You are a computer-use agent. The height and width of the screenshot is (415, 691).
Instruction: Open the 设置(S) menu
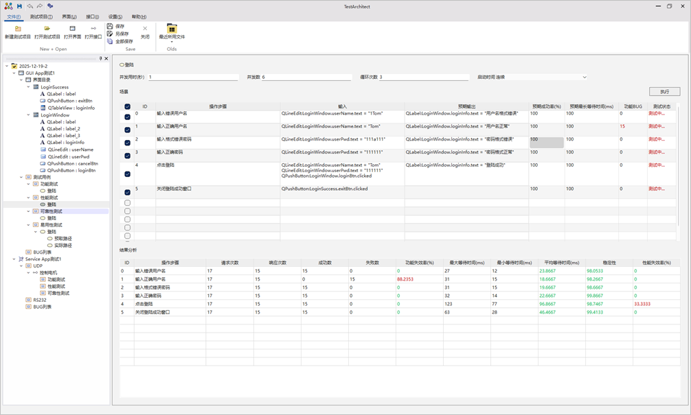[x=115, y=17]
